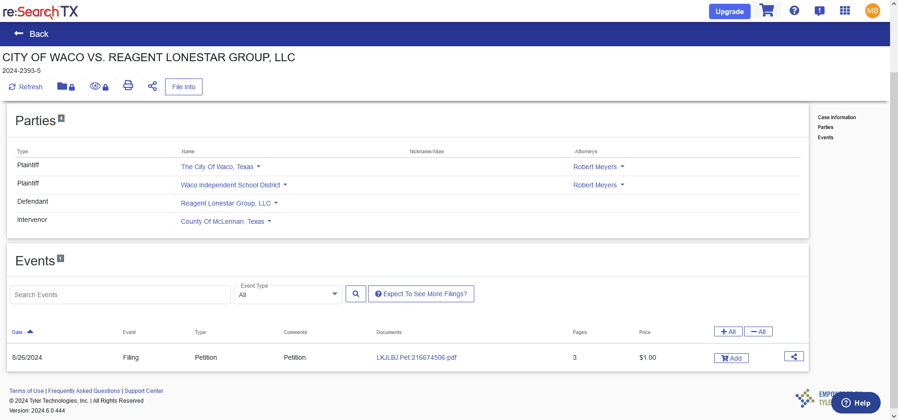Share the Petition event row
898x420 pixels.
[x=794, y=356]
